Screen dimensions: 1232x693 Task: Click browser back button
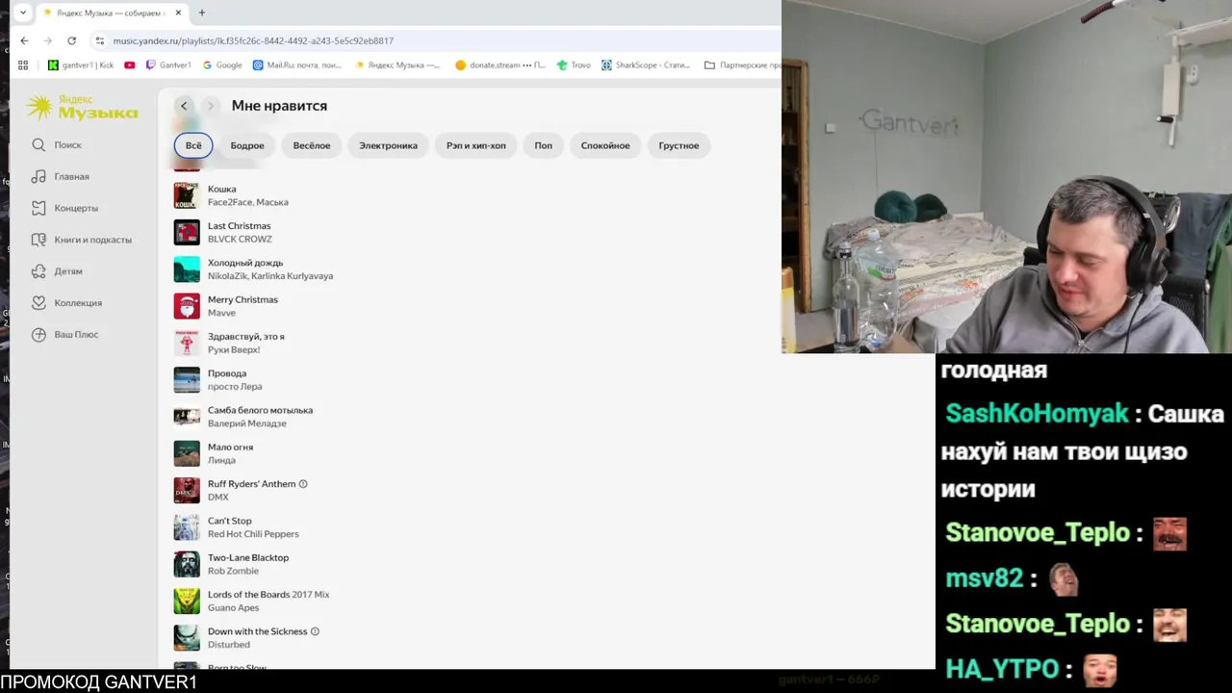point(24,40)
